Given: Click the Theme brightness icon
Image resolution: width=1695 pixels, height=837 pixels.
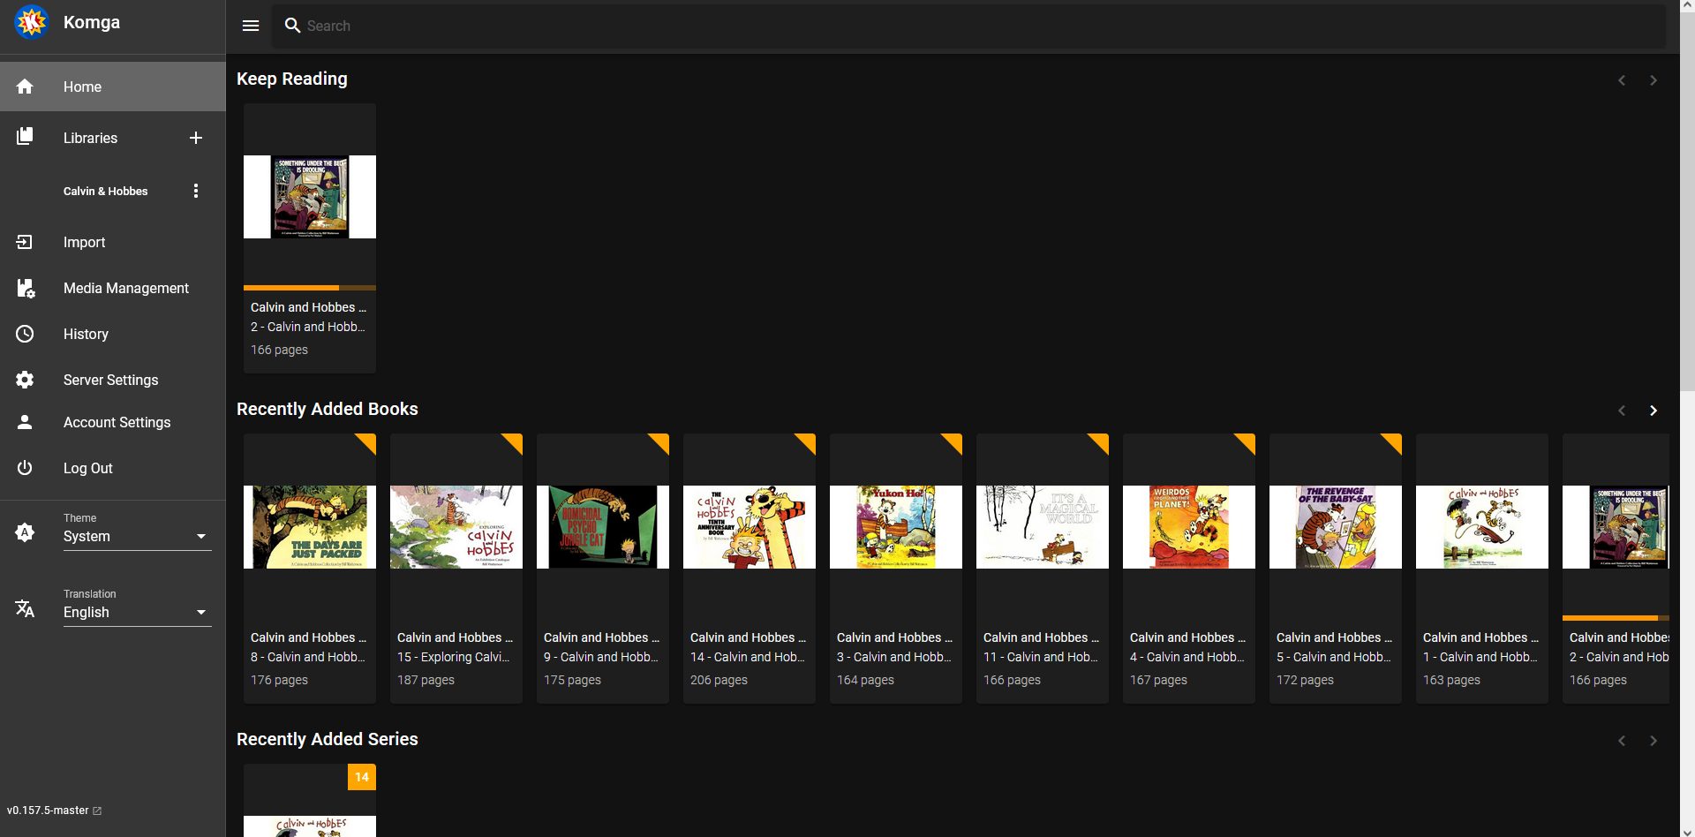Looking at the screenshot, I should 25,532.
